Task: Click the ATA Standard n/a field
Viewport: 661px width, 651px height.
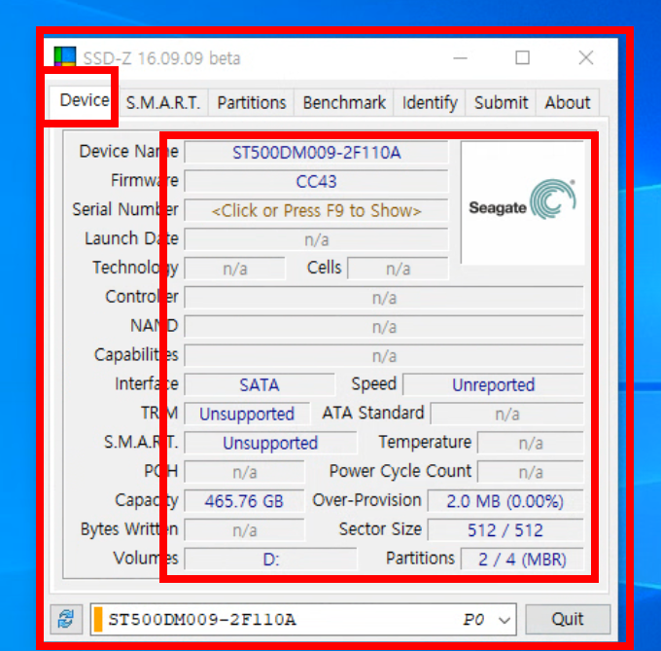Action: (507, 414)
